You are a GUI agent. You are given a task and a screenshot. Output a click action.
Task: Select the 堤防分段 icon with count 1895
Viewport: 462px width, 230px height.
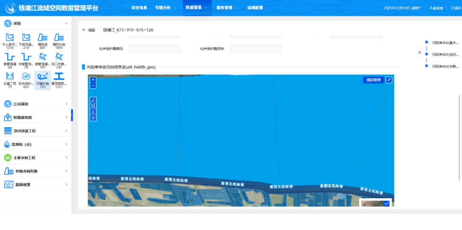click(x=59, y=41)
